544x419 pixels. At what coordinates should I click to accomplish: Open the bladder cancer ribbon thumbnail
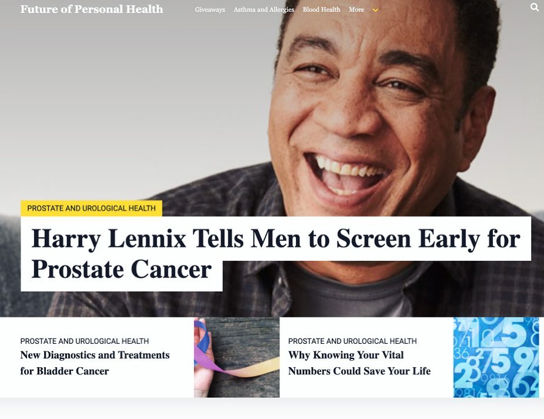point(236,357)
